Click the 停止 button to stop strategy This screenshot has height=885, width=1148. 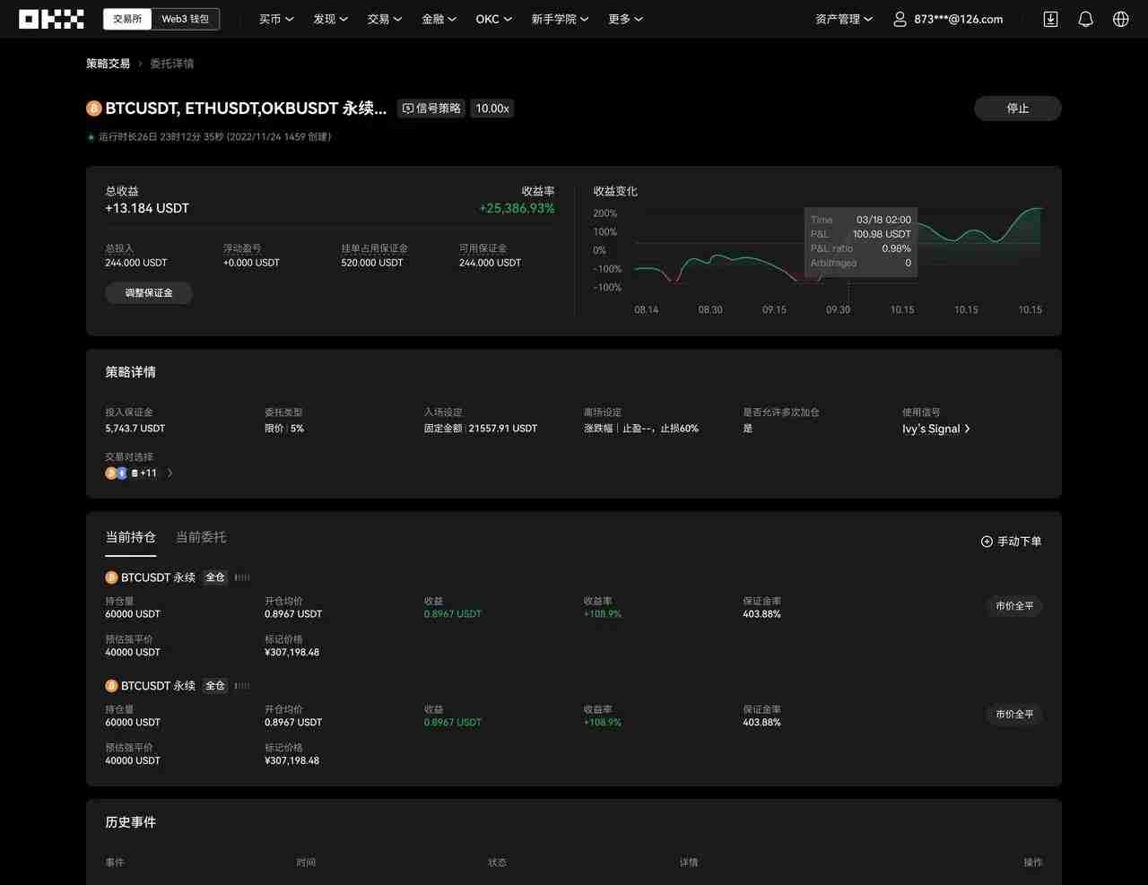click(1017, 108)
